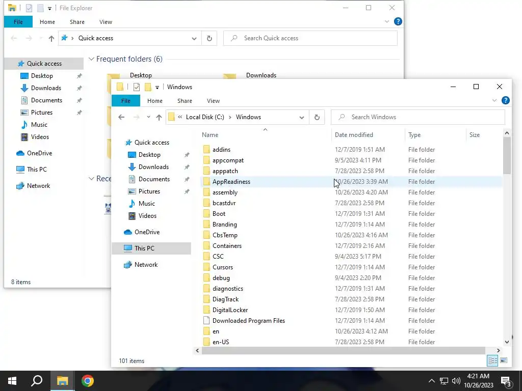This screenshot has width=522, height=391.
Task: Select the Downloaded Program Files item
Action: pyautogui.click(x=248, y=321)
